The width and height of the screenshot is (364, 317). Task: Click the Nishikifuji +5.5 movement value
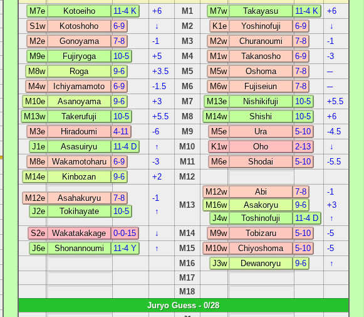pyautogui.click(x=335, y=102)
